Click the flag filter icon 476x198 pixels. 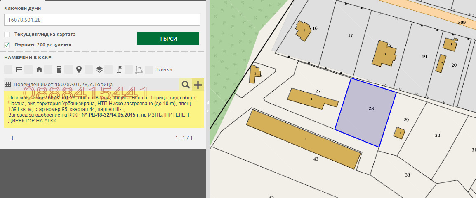pos(119,69)
